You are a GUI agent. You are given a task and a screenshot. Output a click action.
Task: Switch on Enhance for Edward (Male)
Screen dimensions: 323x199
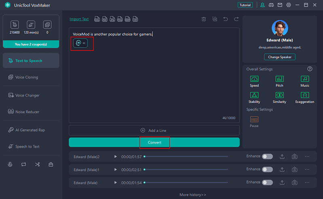267,182
